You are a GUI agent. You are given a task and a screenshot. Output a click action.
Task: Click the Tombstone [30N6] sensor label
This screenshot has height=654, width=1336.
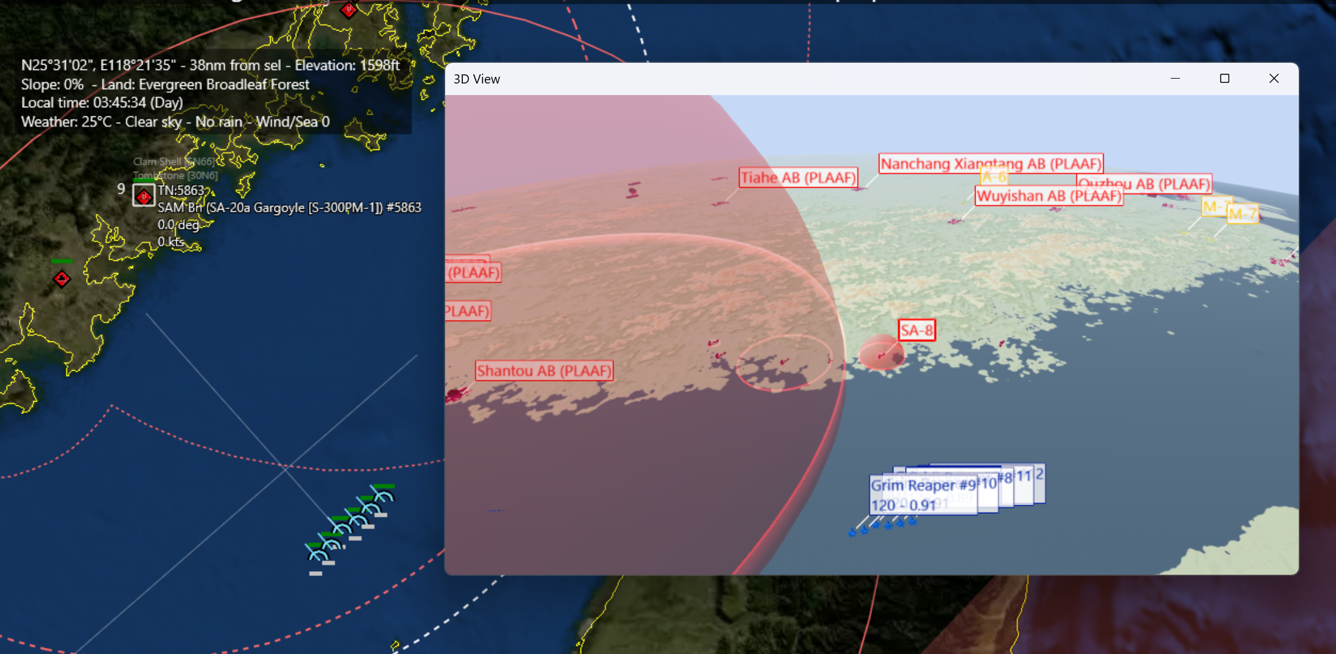[x=176, y=176]
